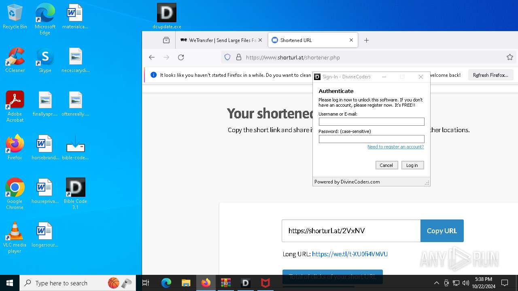518x291 pixels.
Task: Open the volume control in system tray
Action: point(466,283)
